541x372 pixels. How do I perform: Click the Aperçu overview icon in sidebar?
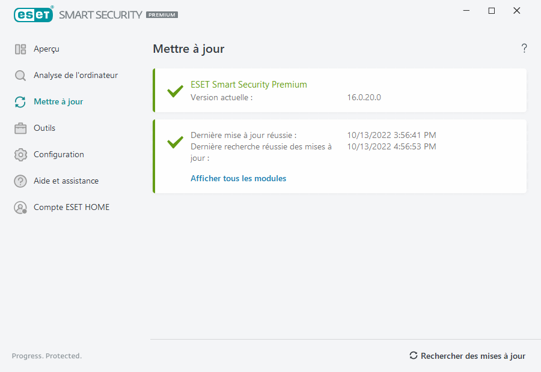click(20, 49)
